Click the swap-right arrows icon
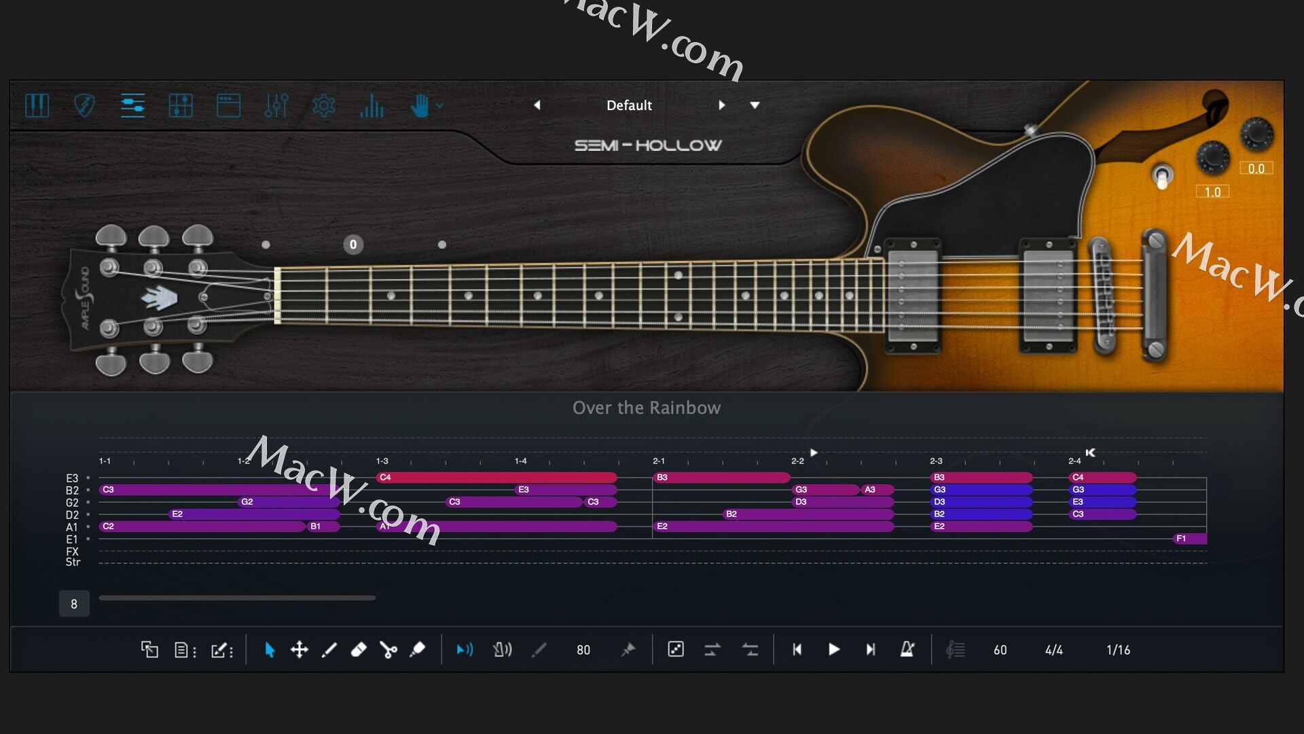The width and height of the screenshot is (1304, 734). [712, 650]
